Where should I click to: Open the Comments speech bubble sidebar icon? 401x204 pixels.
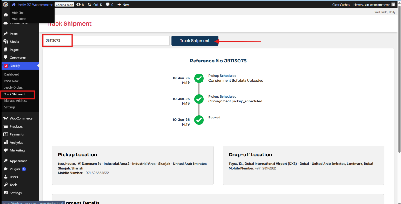pos(6,58)
